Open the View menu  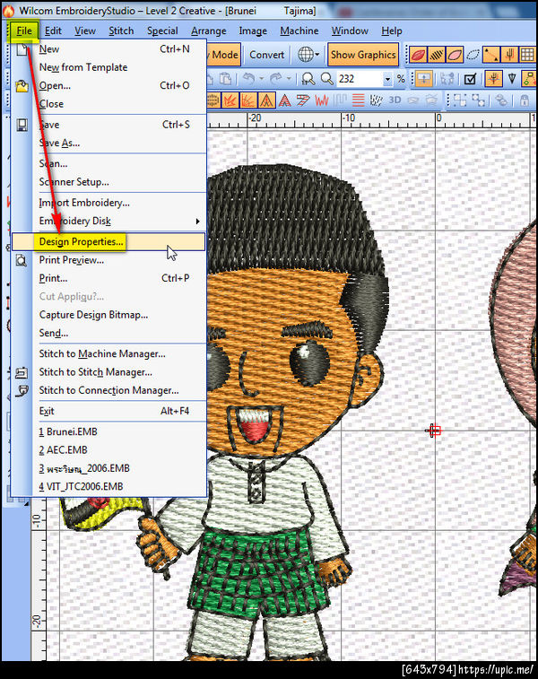85,30
